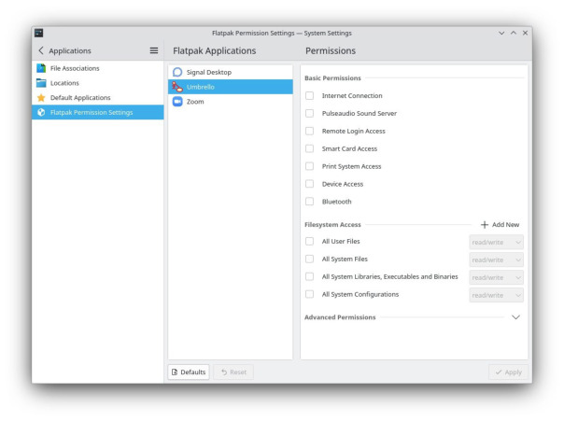This screenshot has width=564, height=421.
Task: Select Zoom in application list
Action: pos(231,102)
